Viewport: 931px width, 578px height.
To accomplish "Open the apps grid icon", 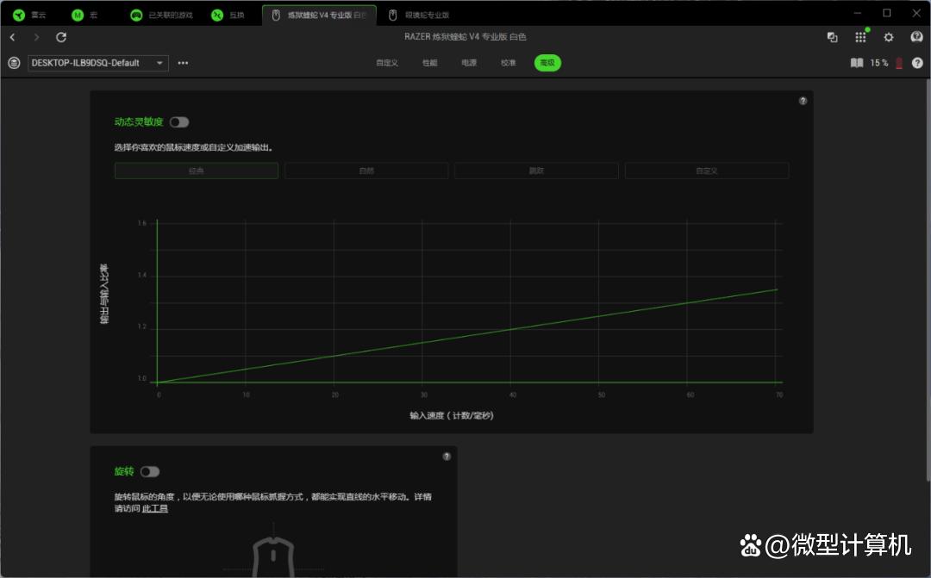I will (860, 37).
